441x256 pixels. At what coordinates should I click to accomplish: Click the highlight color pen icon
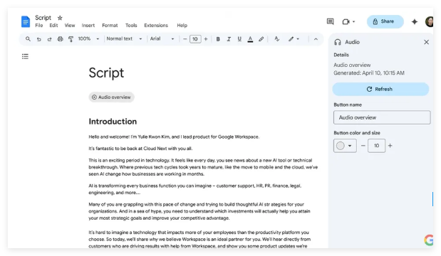click(x=261, y=39)
